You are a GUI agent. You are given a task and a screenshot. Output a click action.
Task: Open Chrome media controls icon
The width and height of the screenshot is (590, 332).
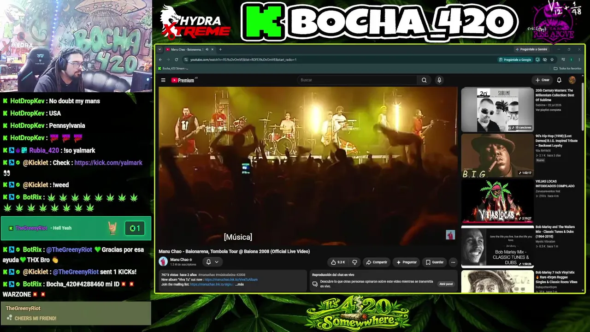563,59
